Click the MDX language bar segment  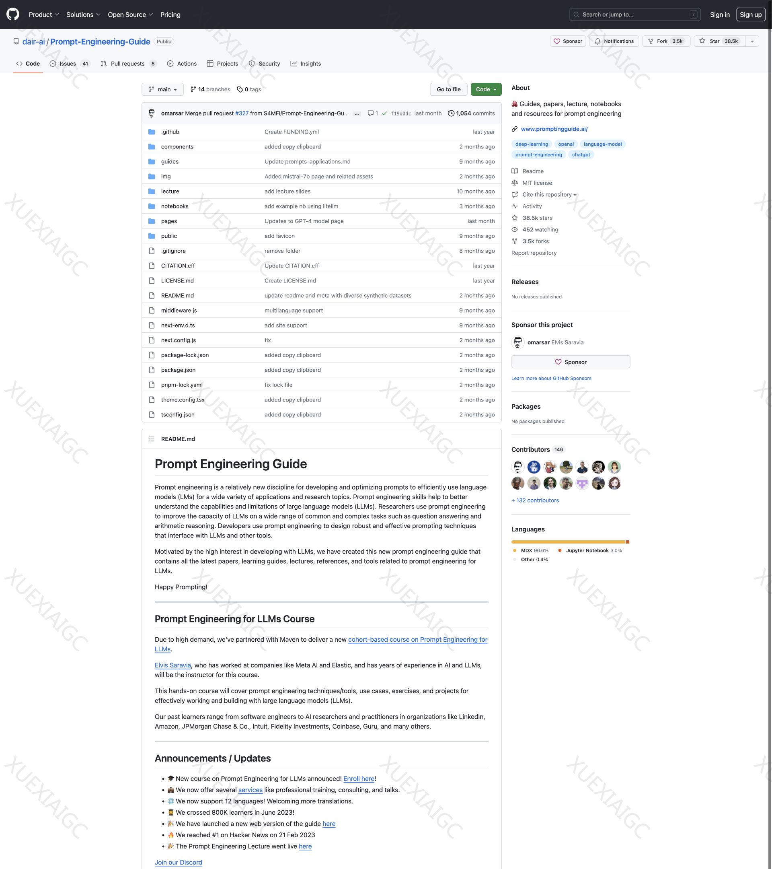[568, 542]
